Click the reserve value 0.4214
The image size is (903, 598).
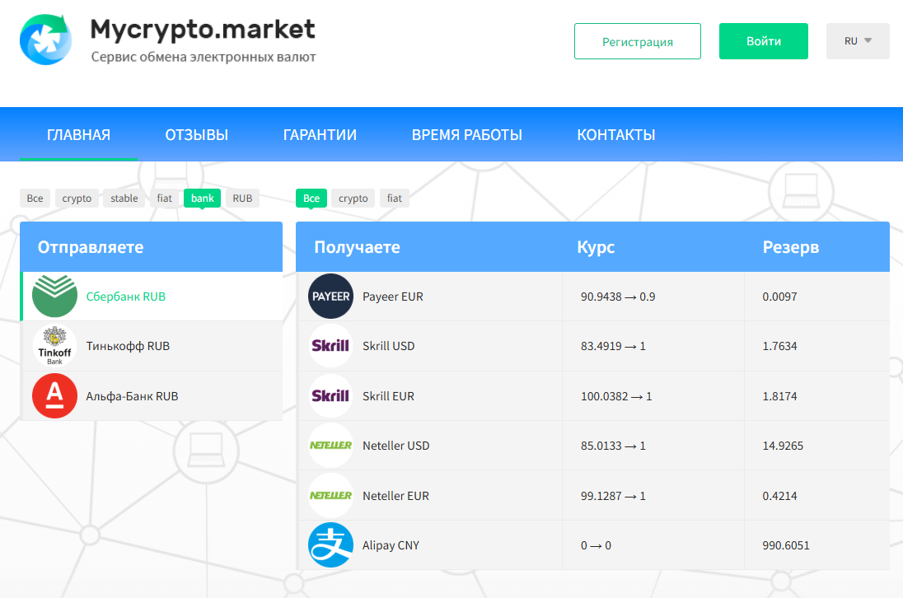click(x=779, y=496)
